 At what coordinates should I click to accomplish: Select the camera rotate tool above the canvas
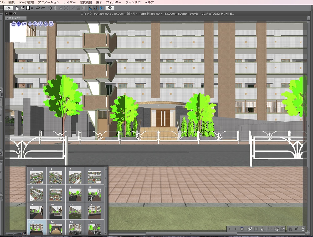click(x=13, y=24)
